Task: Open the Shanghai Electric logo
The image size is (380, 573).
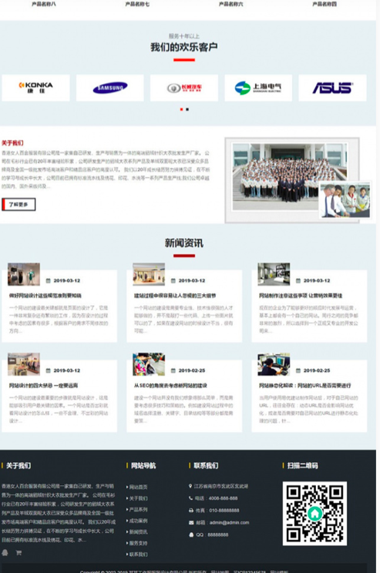Action: (258, 88)
